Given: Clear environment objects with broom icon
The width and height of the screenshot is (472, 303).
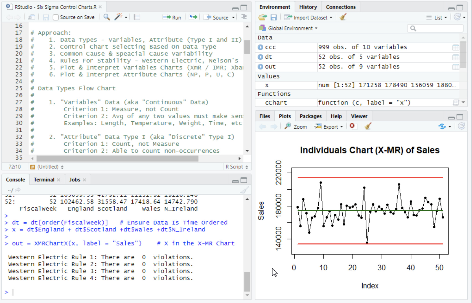Looking at the screenshot, I should pyautogui.click(x=343, y=17).
